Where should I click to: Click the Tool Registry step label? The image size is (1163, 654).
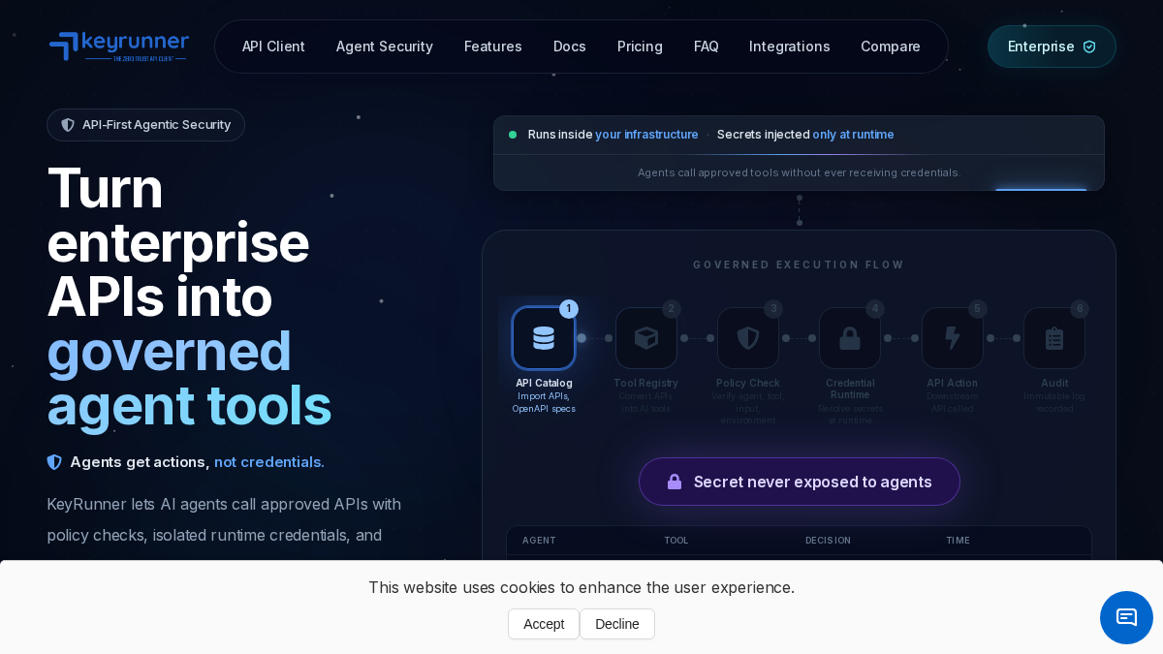(x=646, y=384)
